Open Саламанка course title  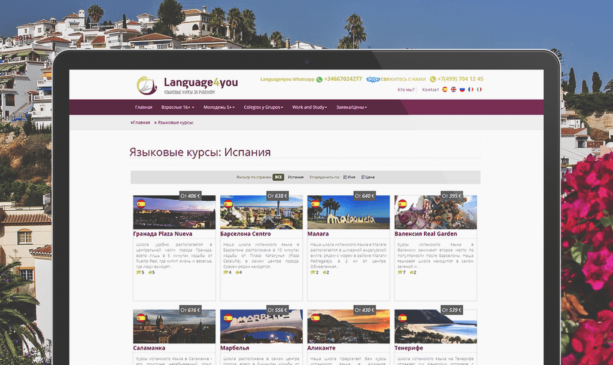pyautogui.click(x=149, y=348)
